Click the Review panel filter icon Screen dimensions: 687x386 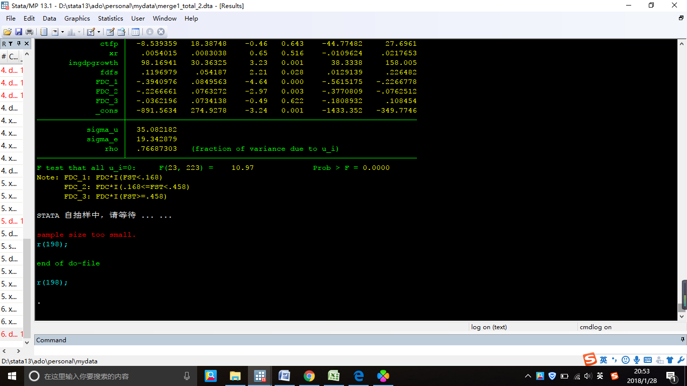tap(11, 44)
